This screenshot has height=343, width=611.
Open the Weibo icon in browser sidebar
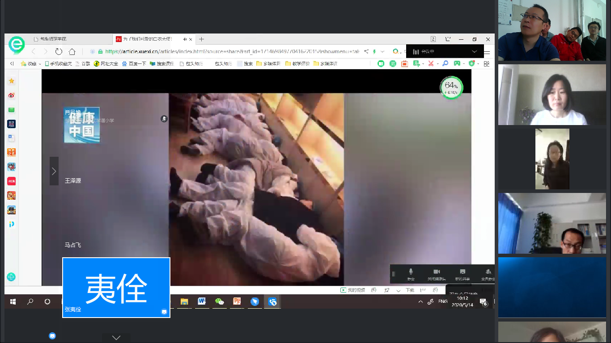pos(11,96)
